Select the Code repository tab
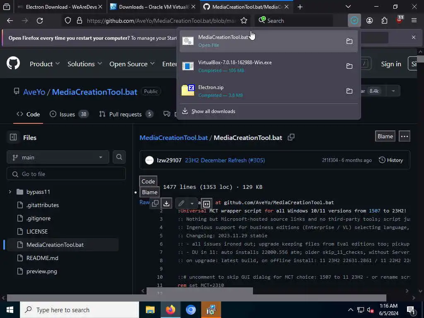 click(x=28, y=114)
